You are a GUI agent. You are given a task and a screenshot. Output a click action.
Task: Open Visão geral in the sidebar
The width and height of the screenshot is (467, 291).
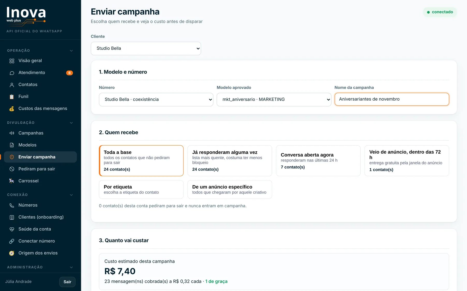[x=40, y=61]
